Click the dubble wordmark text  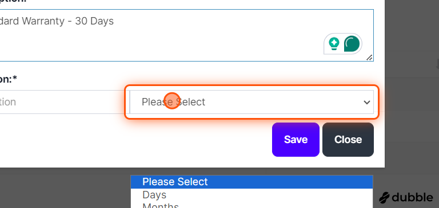point(412,197)
